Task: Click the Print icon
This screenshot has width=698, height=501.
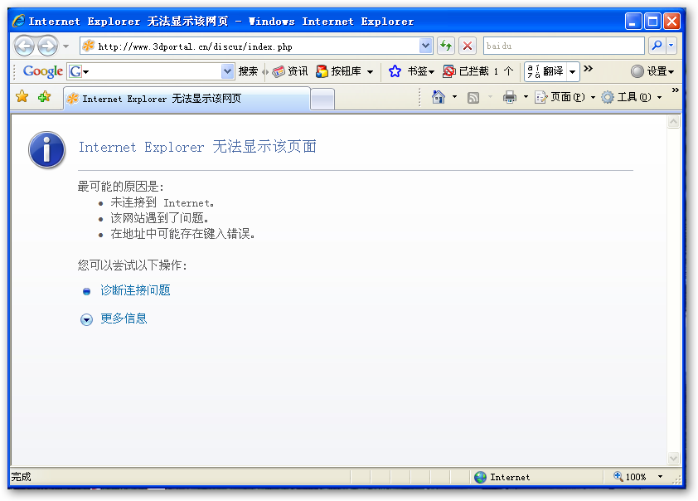Action: pyautogui.click(x=510, y=97)
